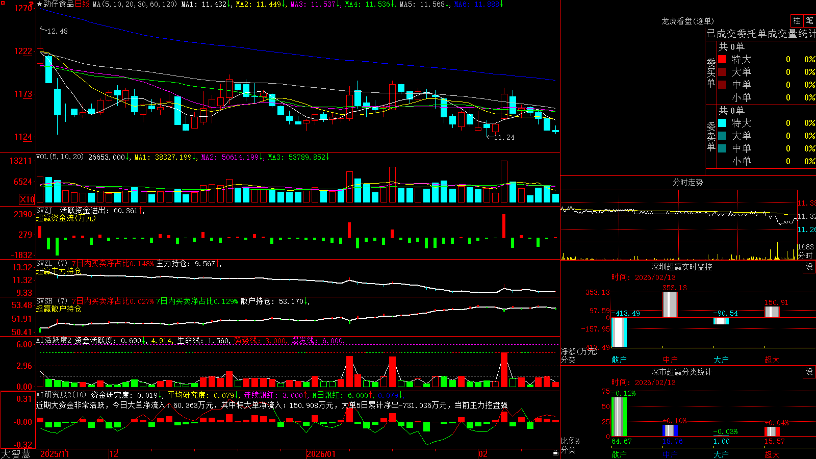Select the 超大 category under 深市超赢分类统计
The height and width of the screenshot is (459, 816).
772,454
